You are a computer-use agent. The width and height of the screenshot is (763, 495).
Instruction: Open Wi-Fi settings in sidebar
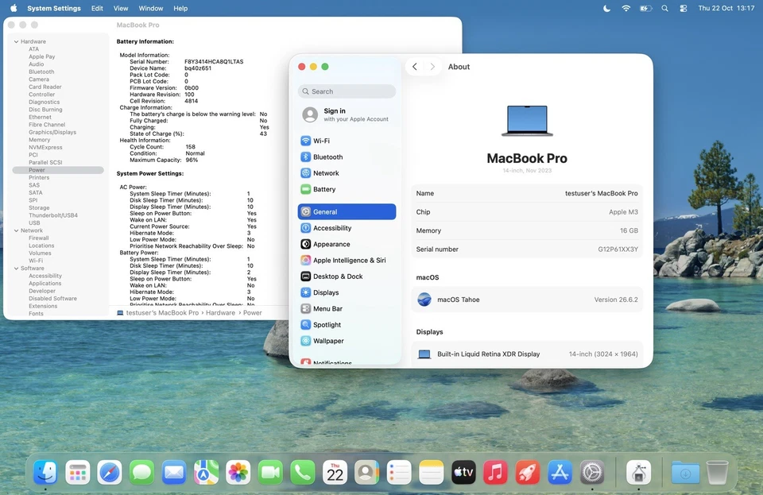[x=347, y=141]
